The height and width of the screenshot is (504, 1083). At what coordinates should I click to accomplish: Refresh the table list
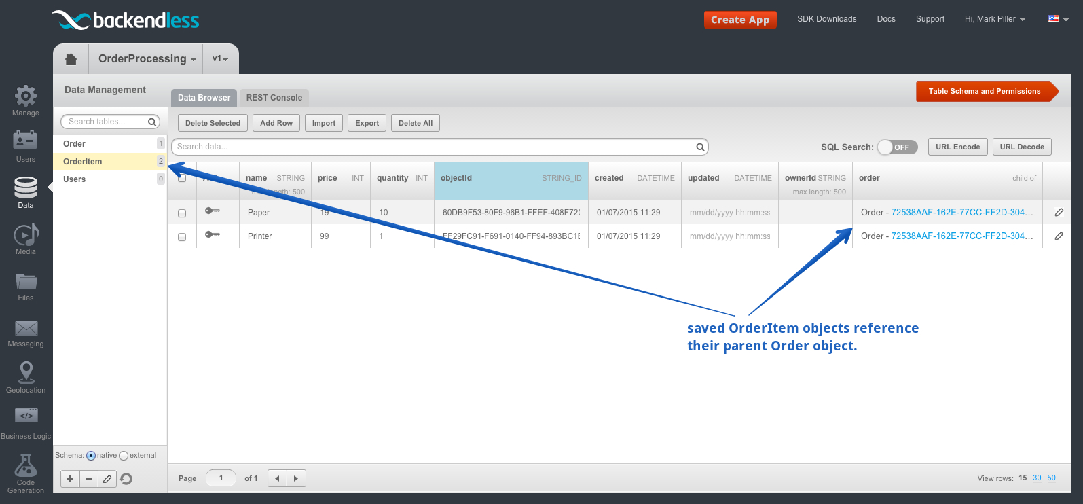(x=126, y=479)
